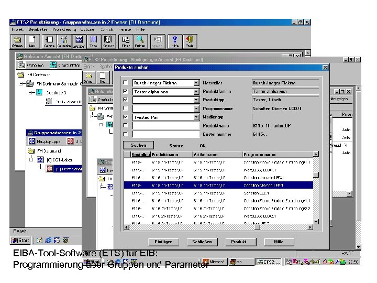Click the Produktname text input field
The width and height of the screenshot is (377, 283).
166,126
